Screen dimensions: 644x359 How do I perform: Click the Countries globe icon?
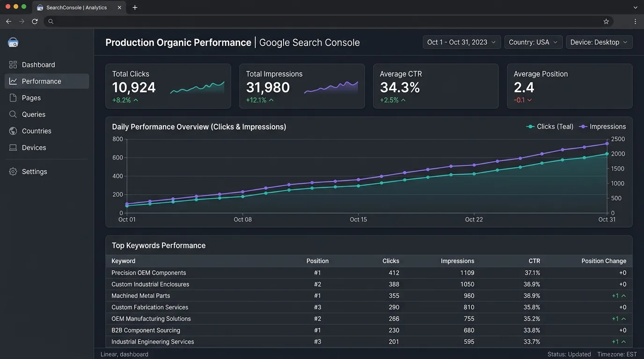(13, 131)
